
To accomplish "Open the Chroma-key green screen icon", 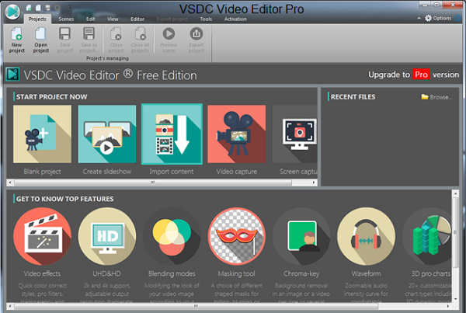I will click(x=301, y=236).
